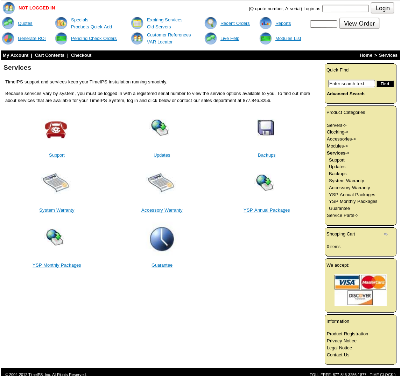
Task: Click the floppy disk Backups icon
Action: (266, 127)
